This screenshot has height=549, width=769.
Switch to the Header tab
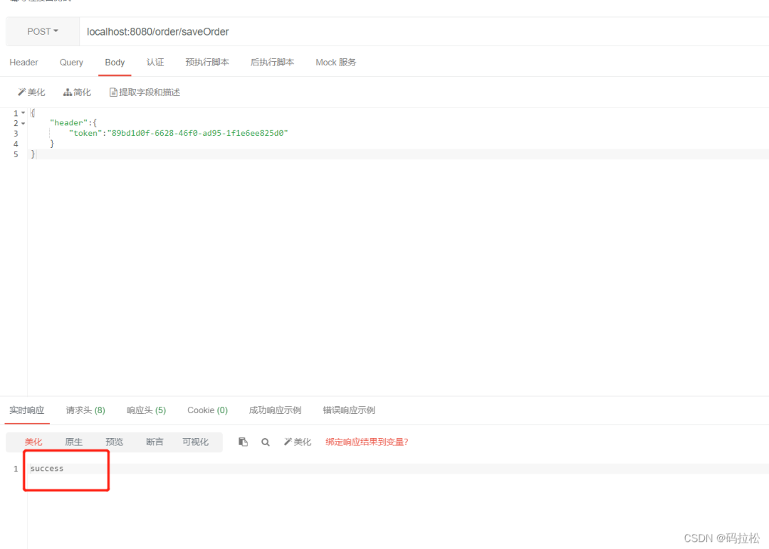pyautogui.click(x=23, y=62)
